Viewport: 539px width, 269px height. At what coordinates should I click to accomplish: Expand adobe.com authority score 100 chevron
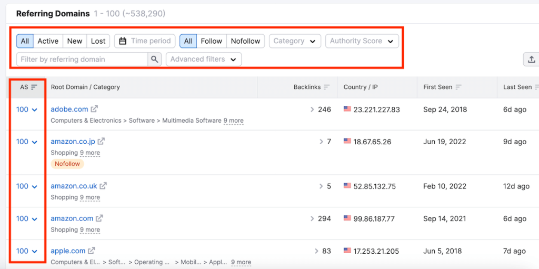point(35,109)
